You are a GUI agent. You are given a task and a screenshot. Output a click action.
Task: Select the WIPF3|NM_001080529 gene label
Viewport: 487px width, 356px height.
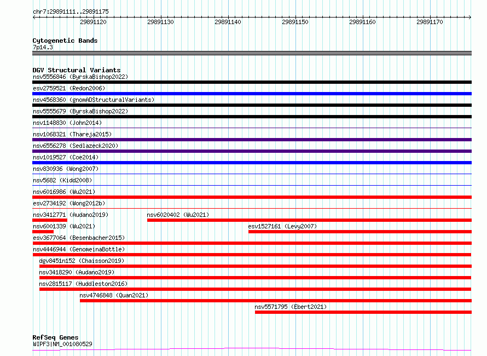(x=62, y=344)
